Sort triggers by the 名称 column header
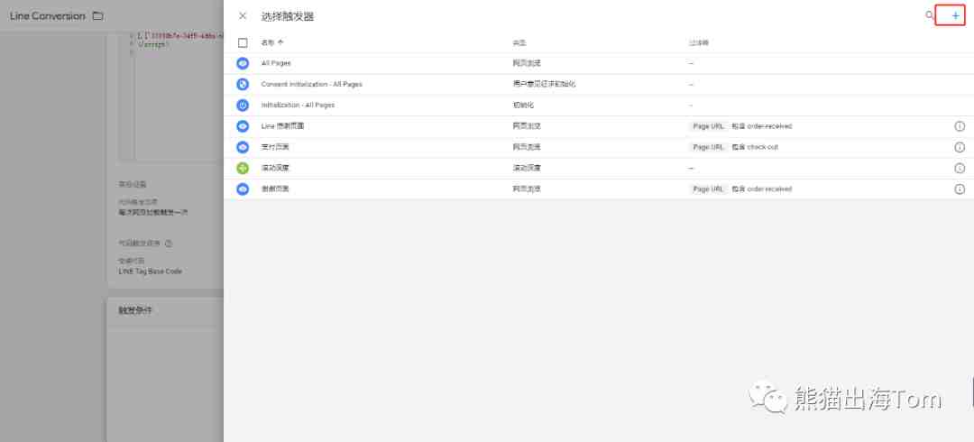This screenshot has width=974, height=442. [x=272, y=43]
